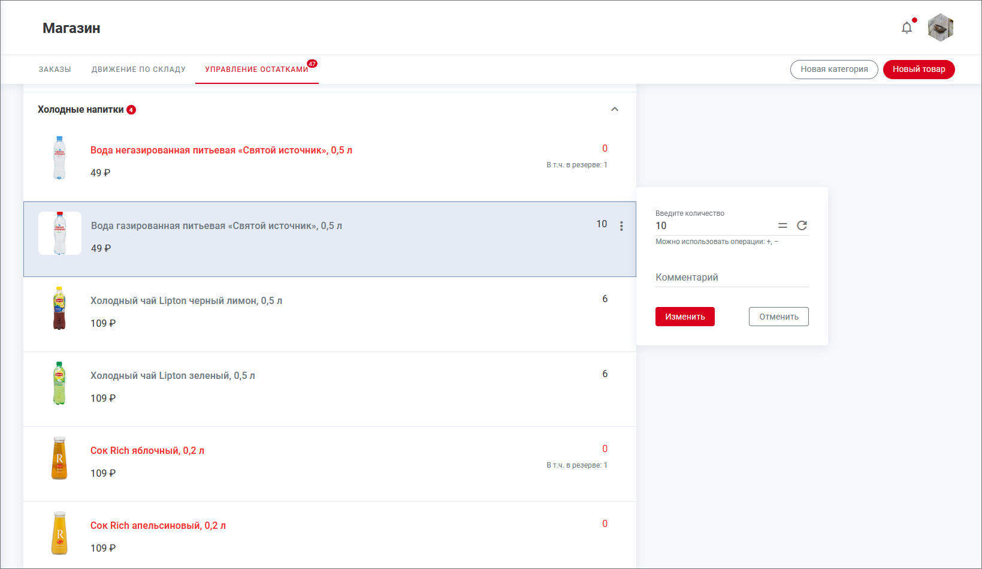Confirm with the Изменить button
Image resolution: width=982 pixels, height=569 pixels.
tap(685, 317)
